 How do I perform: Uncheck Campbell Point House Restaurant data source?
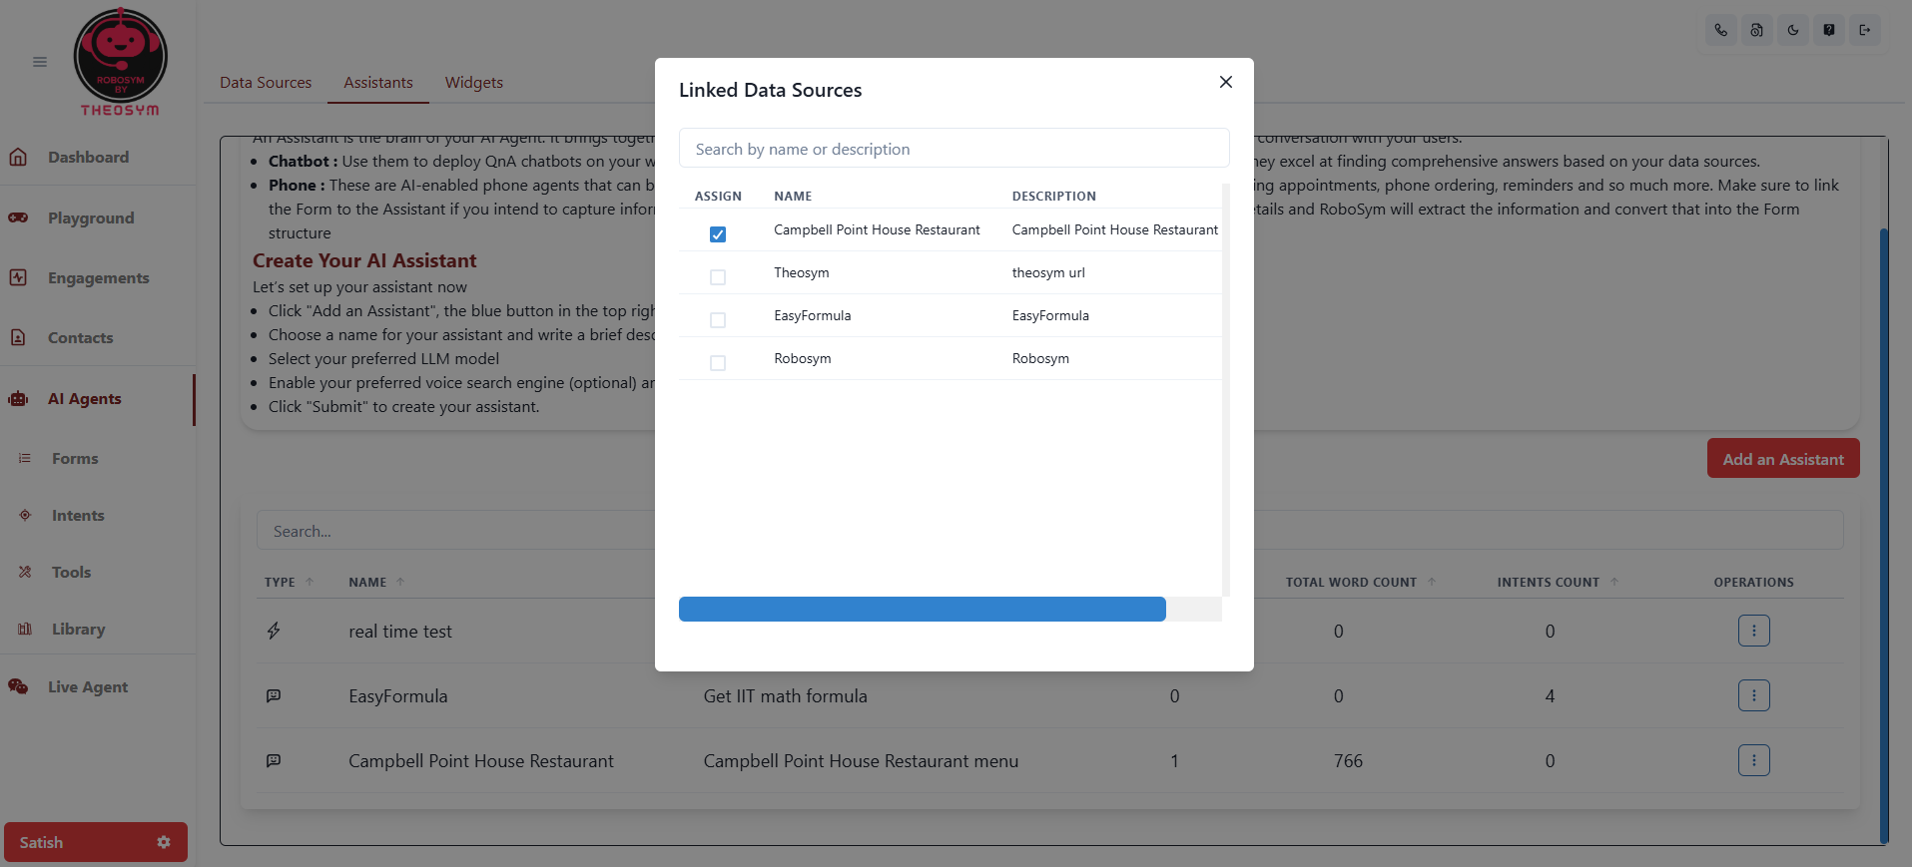pos(718,234)
